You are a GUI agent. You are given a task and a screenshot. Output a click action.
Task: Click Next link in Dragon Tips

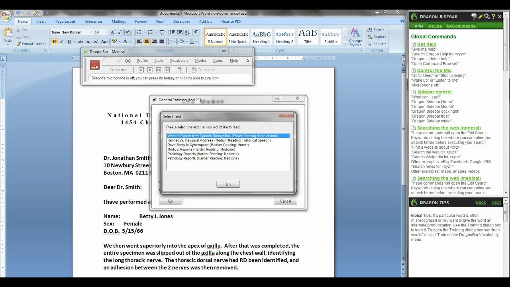click(x=496, y=202)
